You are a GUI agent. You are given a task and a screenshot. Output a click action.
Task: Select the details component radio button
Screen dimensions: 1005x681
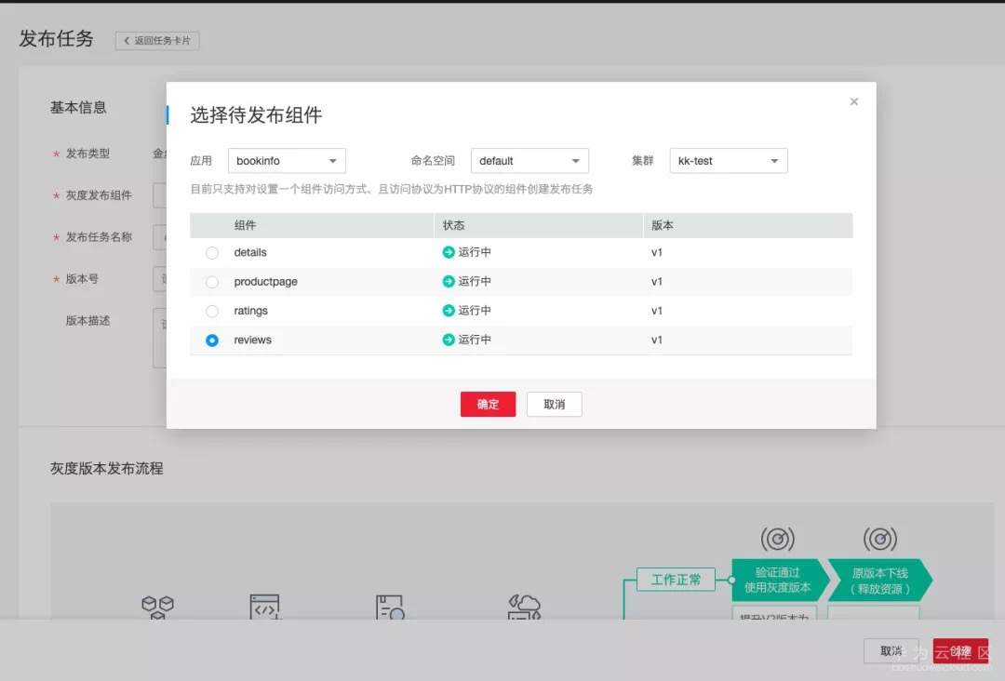tap(212, 253)
